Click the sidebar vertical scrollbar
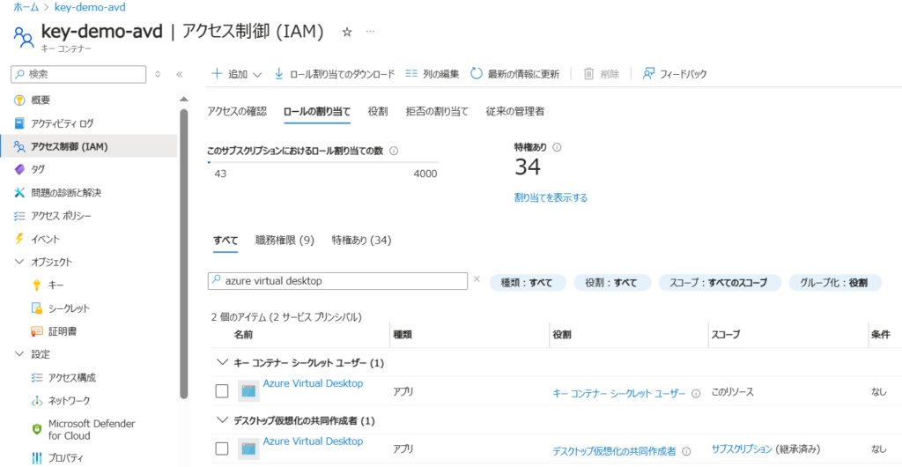This screenshot has width=902, height=467. click(x=183, y=253)
